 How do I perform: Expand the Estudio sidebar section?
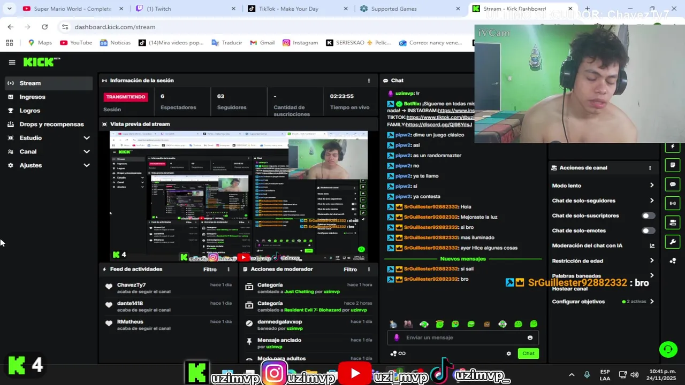click(87, 138)
